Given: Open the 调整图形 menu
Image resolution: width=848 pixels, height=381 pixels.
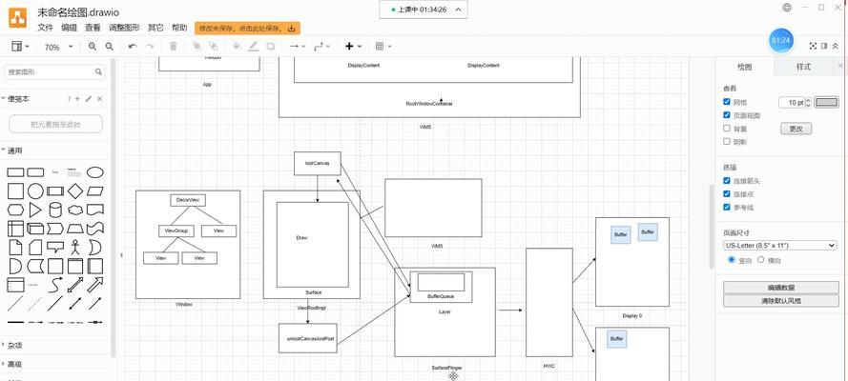Looking at the screenshot, I should pos(124,28).
